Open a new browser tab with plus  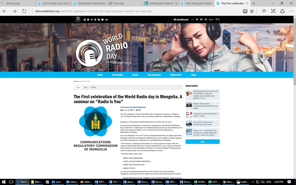(x=254, y=3)
